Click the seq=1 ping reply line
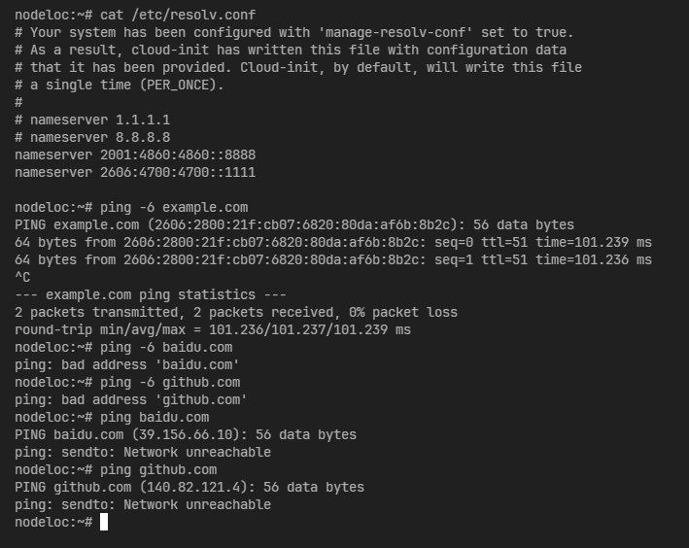 pos(333,260)
